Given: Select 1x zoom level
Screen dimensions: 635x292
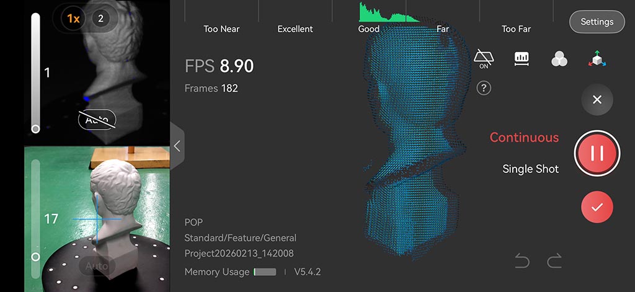Looking at the screenshot, I should click(73, 19).
